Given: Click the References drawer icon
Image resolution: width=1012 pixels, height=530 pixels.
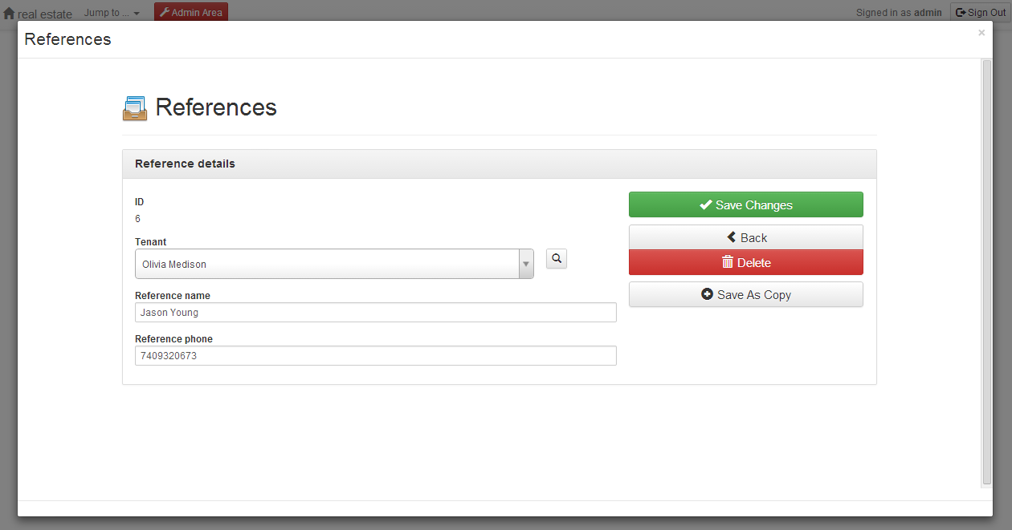Looking at the screenshot, I should click(x=135, y=108).
